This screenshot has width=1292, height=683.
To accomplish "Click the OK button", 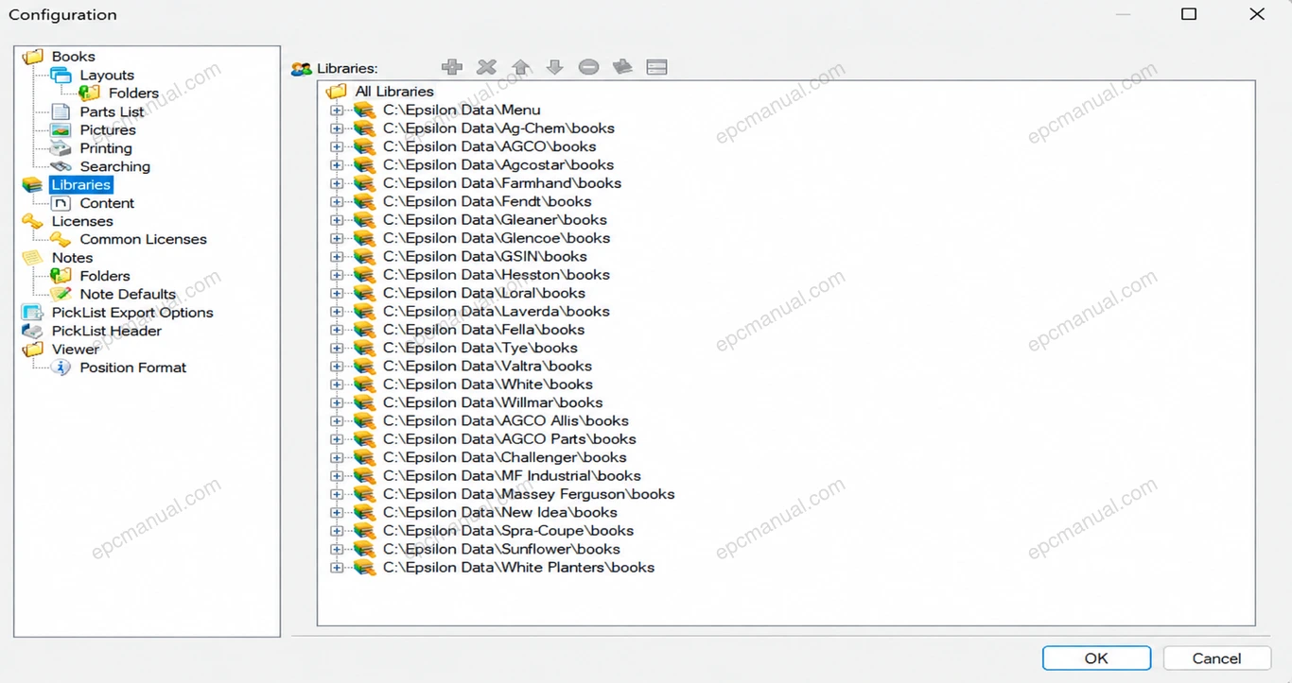I will click(x=1096, y=658).
